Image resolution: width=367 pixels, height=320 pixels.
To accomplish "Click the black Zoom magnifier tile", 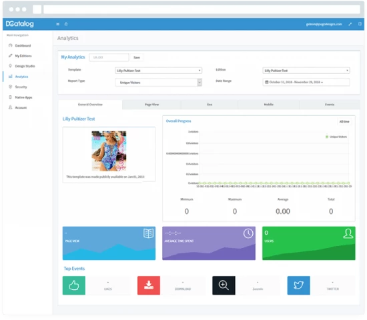I will tap(224, 285).
